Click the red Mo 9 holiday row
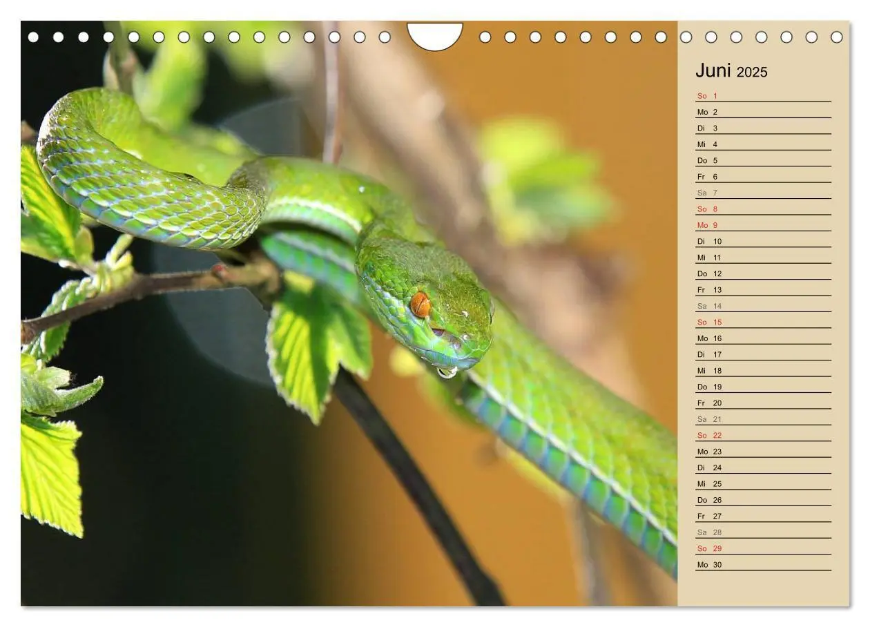Viewport: 870px width, 627px height. [x=763, y=225]
